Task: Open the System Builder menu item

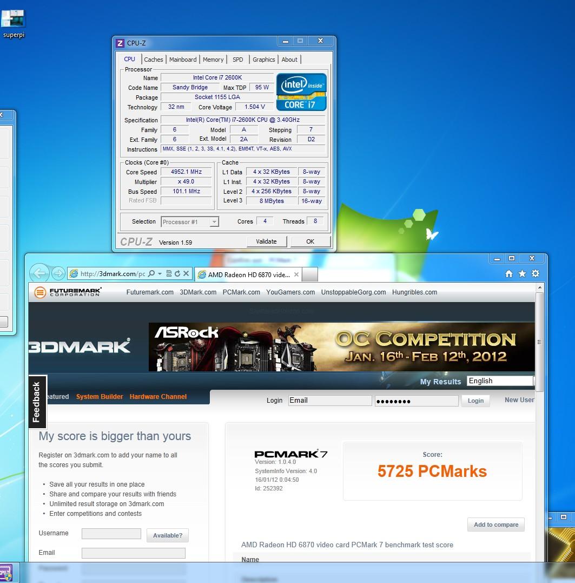Action: (x=100, y=396)
